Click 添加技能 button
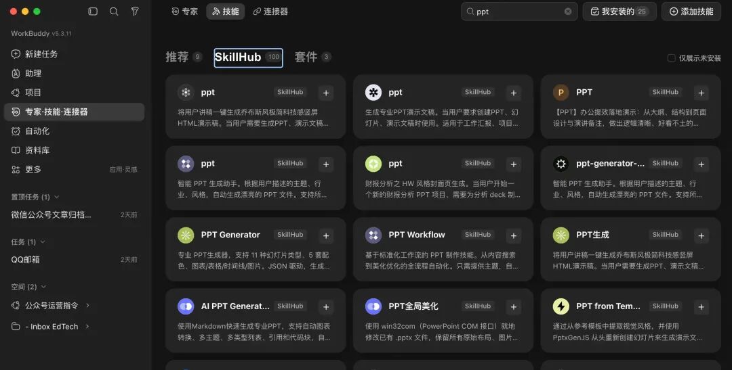 691,11
